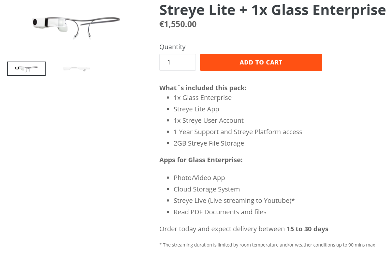392x254 pixels.
Task: Click the €1,550.00 price text
Action: pos(178,24)
